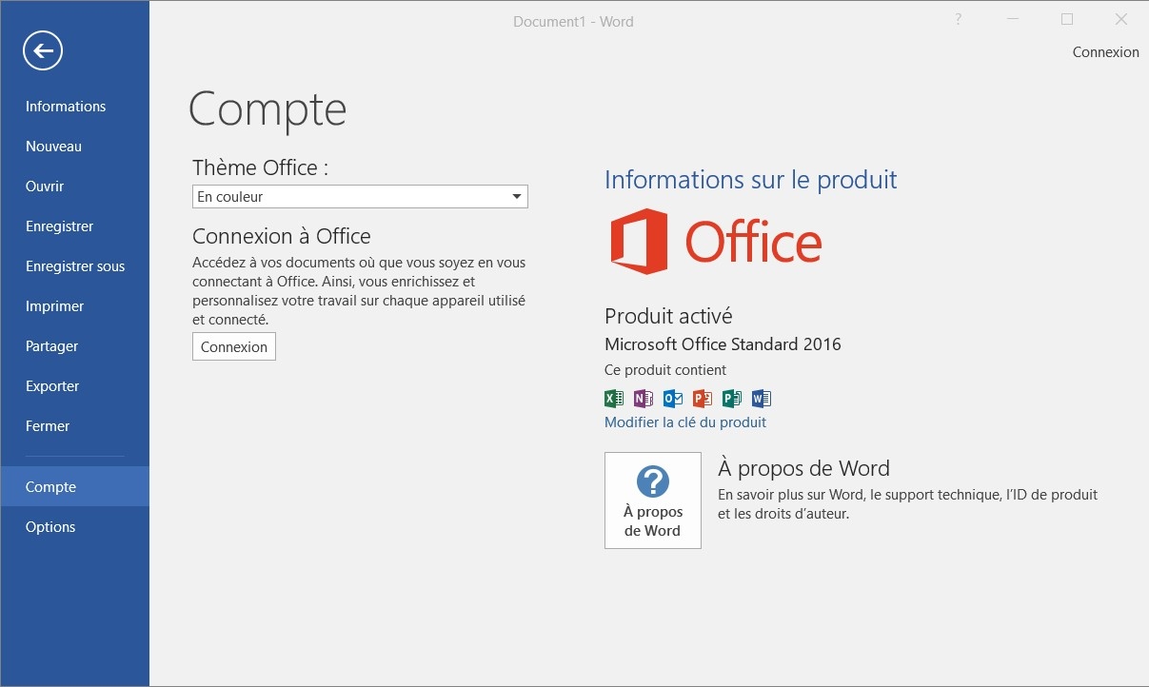
Task: Open the Informations menu item
Action: 66,107
